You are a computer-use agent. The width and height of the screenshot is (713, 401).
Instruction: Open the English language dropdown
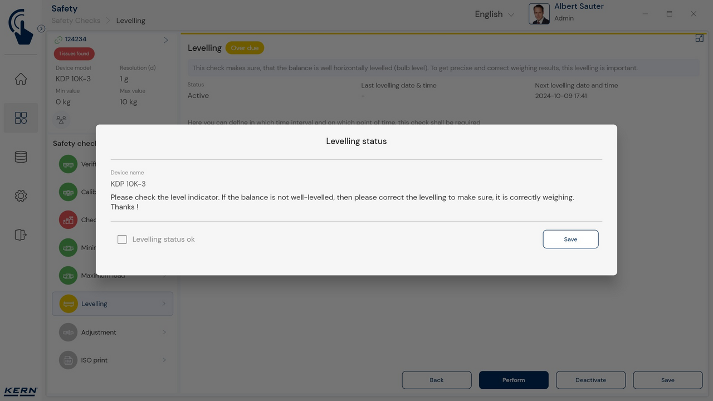(494, 14)
